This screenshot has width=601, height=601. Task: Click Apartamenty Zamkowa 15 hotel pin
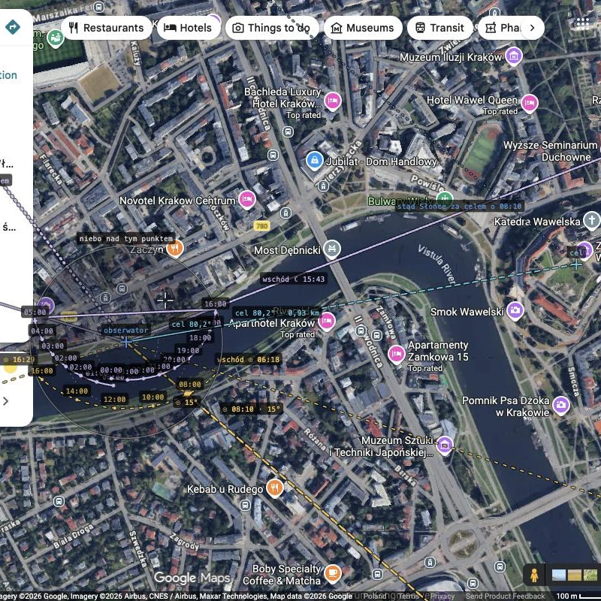click(397, 353)
